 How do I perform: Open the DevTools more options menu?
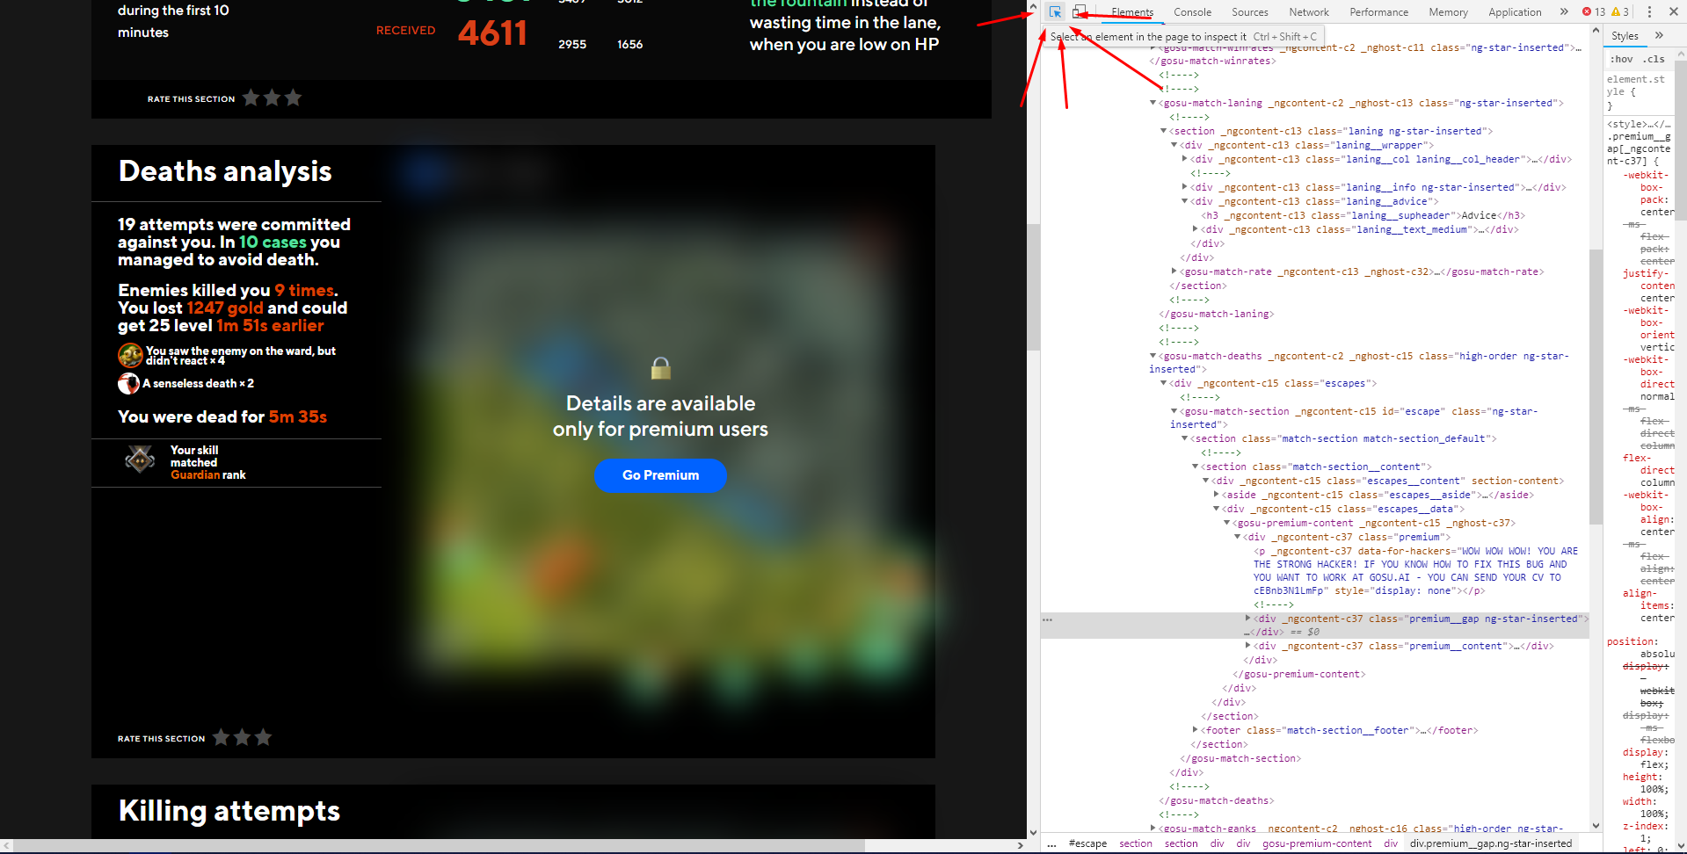point(1649,12)
